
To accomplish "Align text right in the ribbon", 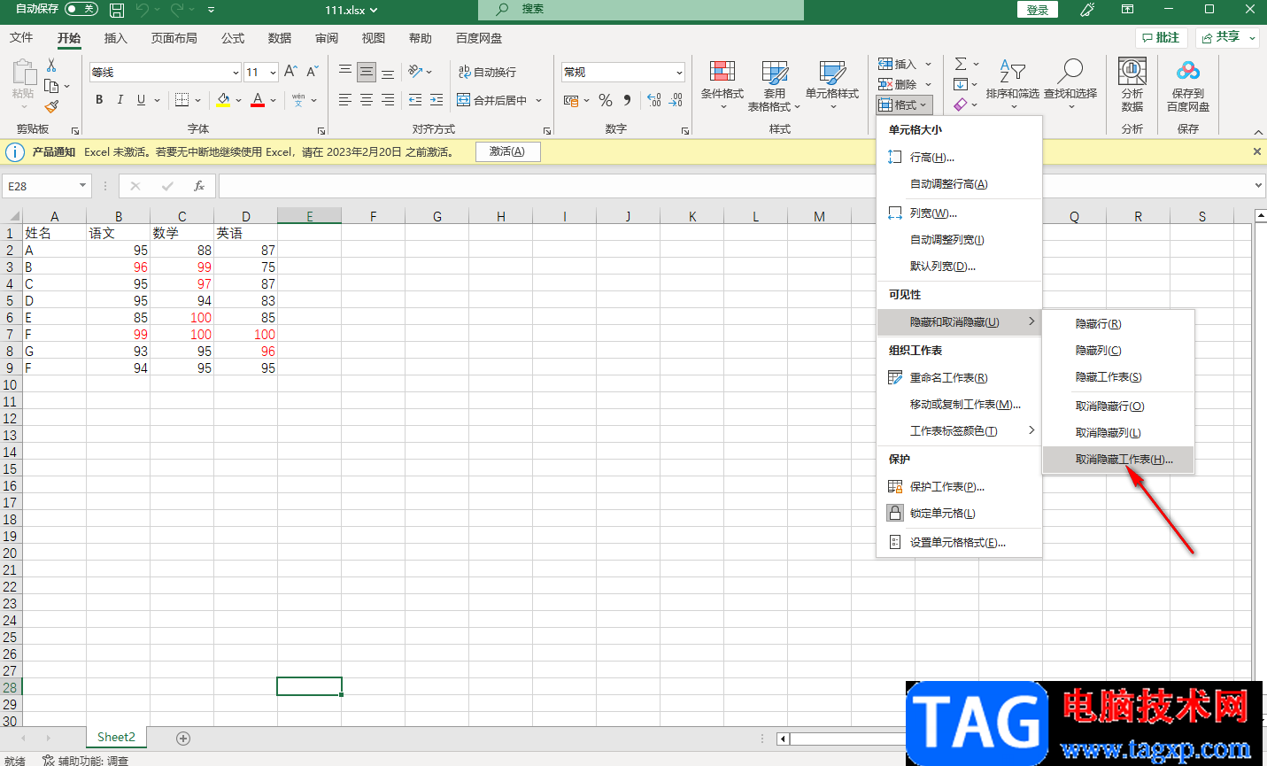I will (x=388, y=100).
